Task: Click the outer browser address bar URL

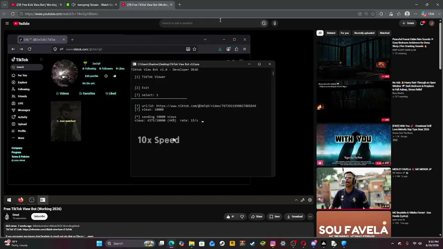Action: 61,14
